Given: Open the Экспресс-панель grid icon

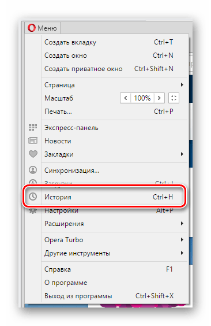Looking at the screenshot, I should coord(33,127).
